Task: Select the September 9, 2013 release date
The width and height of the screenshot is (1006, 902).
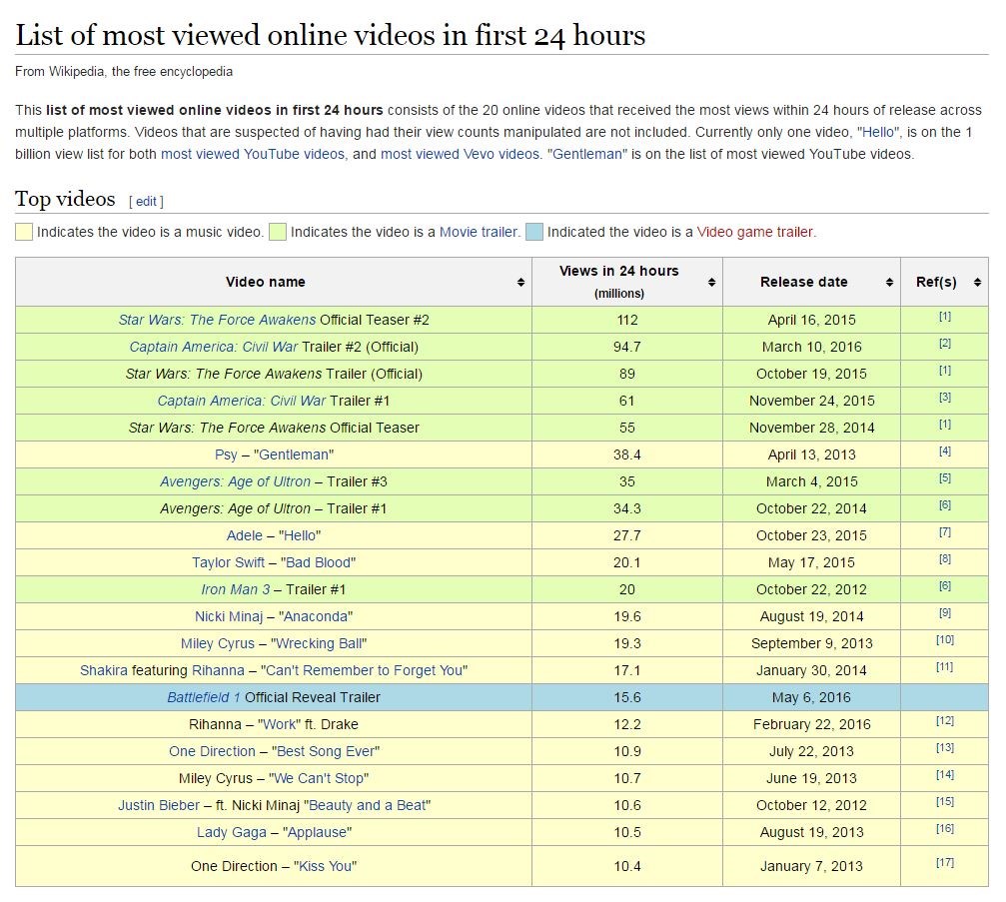Action: [811, 643]
